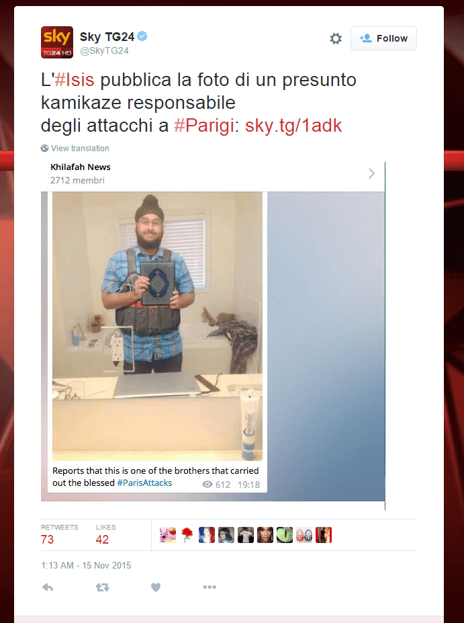
Task: Open the three-dots more options menu
Action: click(x=210, y=587)
